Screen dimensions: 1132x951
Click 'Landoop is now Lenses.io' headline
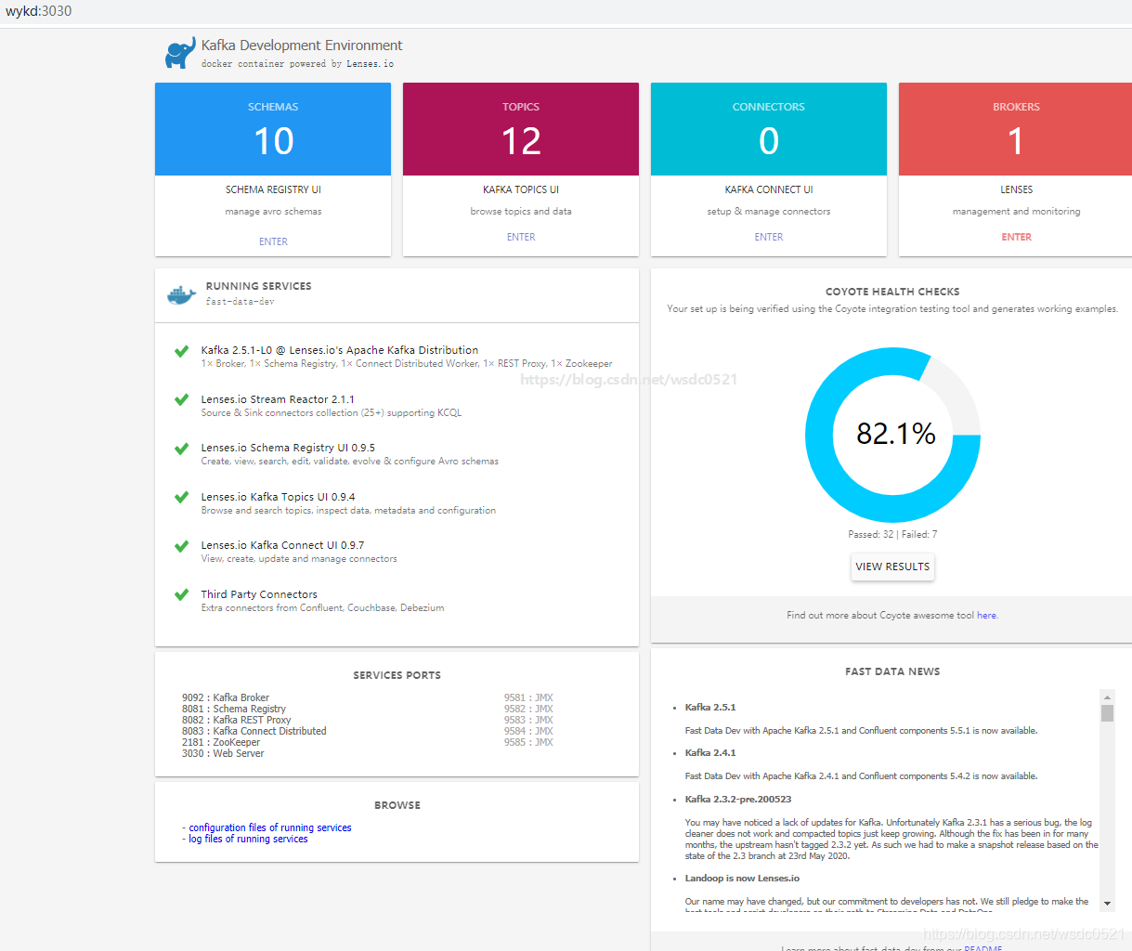742,878
